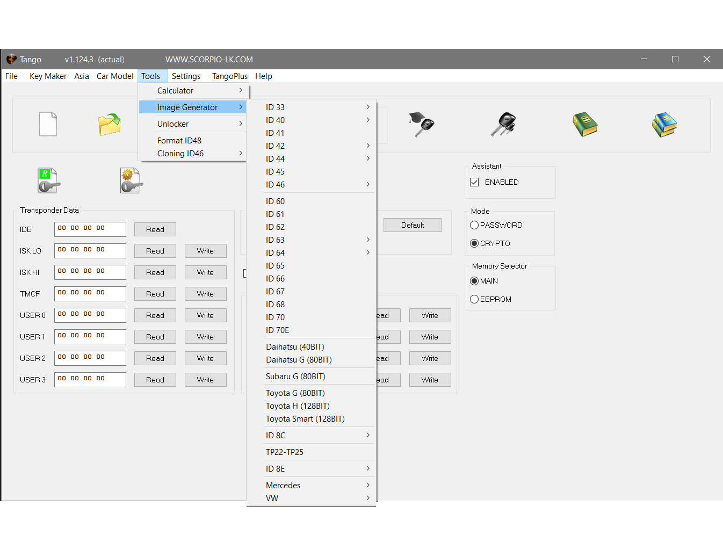Open the green book icon
The height and width of the screenshot is (557, 723).
585,124
